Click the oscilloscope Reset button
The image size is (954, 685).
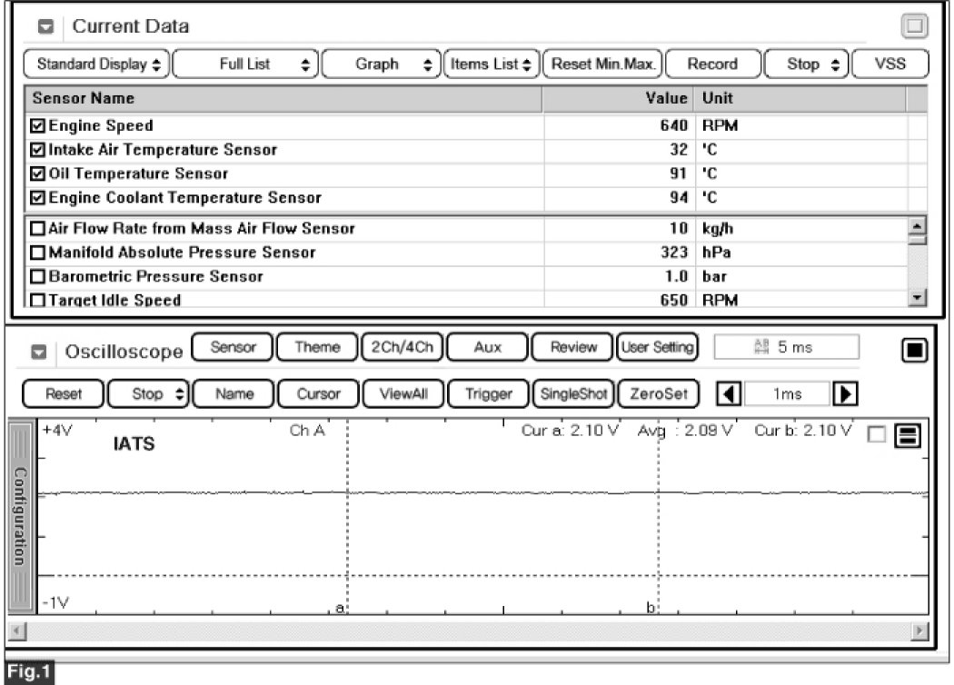[x=64, y=394]
